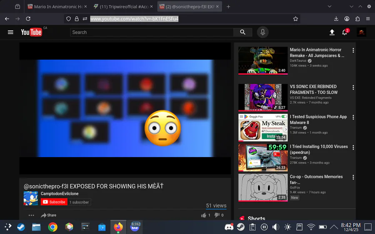Open the app launcher on the taskbar
Viewport: 375px width, 234px height.
pos(8,227)
